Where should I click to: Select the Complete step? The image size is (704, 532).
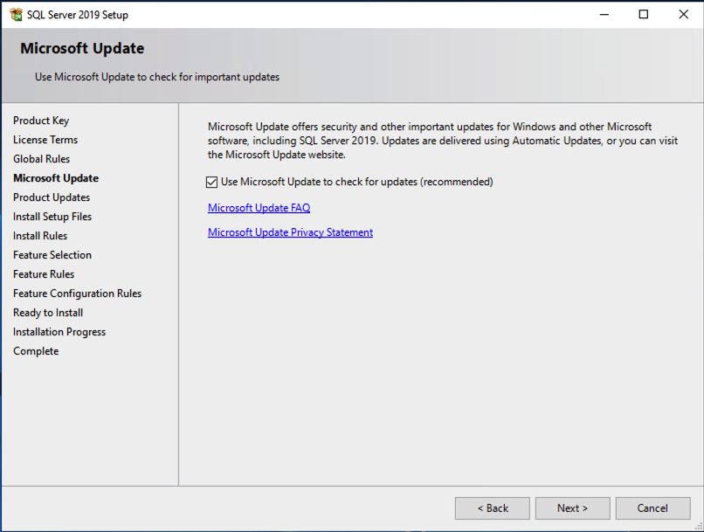tap(36, 350)
